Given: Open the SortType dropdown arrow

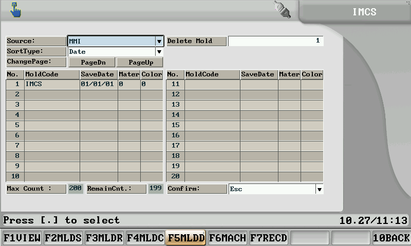Looking at the screenshot, I should (x=159, y=52).
